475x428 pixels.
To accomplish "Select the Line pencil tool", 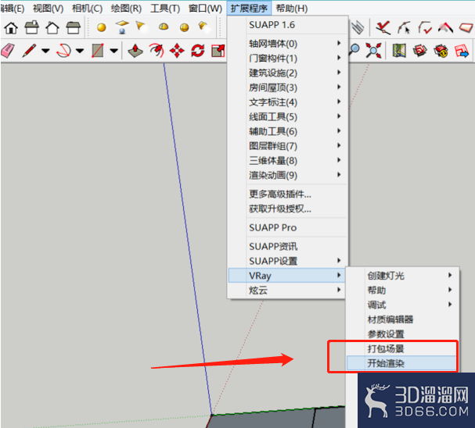I will coord(29,51).
